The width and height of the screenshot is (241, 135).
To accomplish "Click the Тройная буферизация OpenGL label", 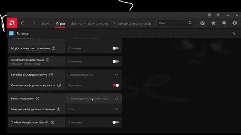I will click(30, 122).
